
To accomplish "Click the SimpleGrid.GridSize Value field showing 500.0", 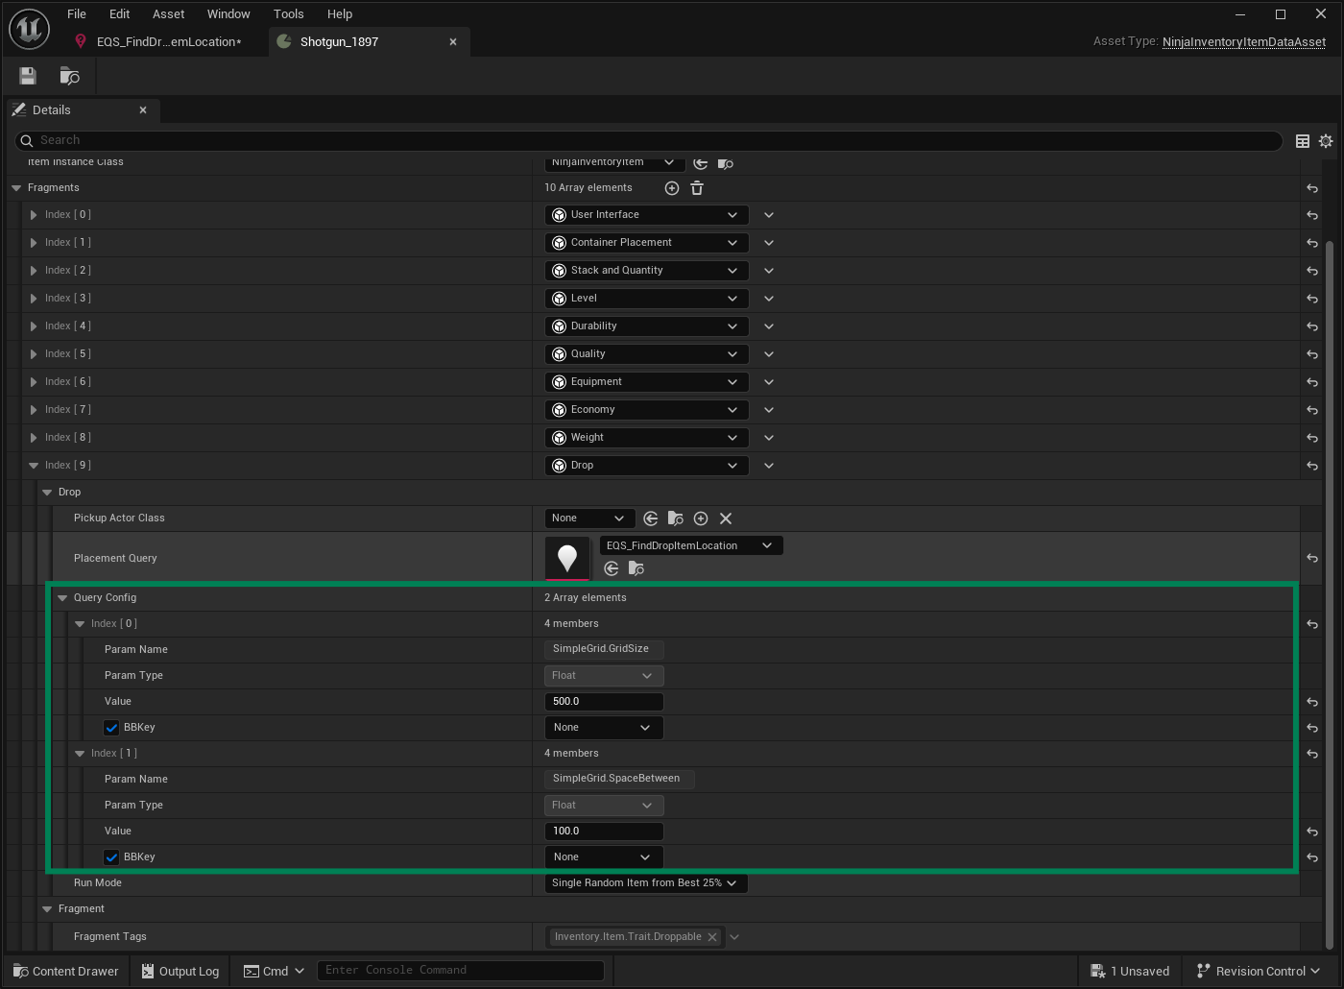I will (x=603, y=702).
